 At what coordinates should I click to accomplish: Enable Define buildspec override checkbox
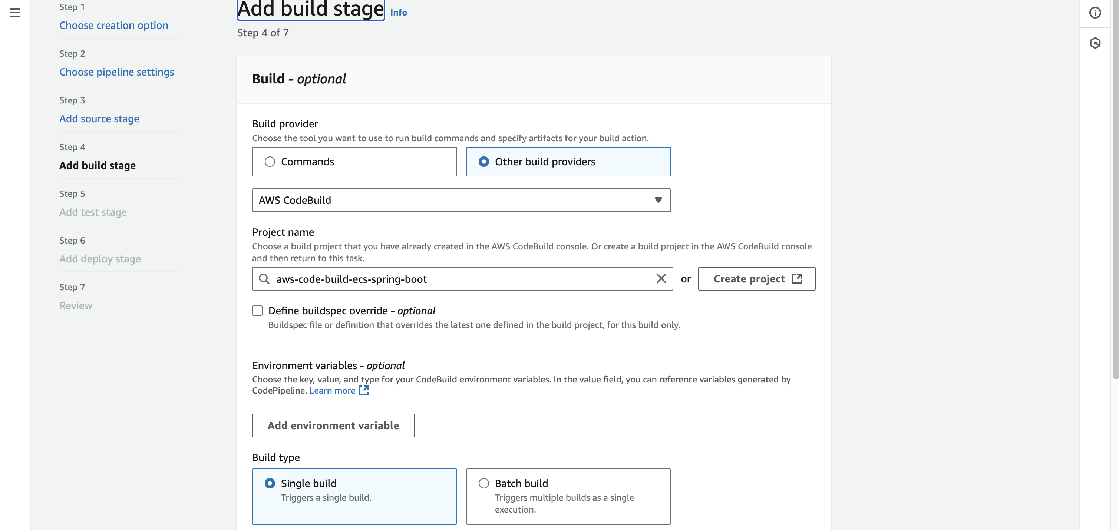pos(258,311)
